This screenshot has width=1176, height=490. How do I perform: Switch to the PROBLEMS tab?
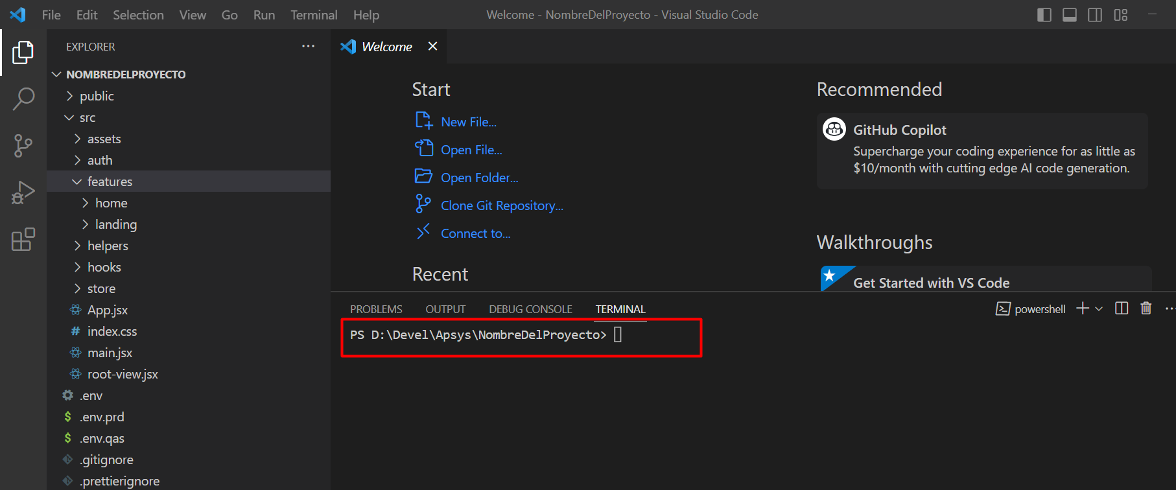[376, 309]
